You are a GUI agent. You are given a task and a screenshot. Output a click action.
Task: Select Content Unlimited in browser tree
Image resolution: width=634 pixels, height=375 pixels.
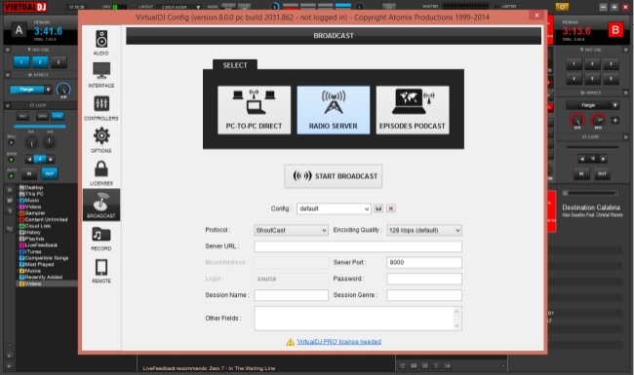[x=43, y=219]
